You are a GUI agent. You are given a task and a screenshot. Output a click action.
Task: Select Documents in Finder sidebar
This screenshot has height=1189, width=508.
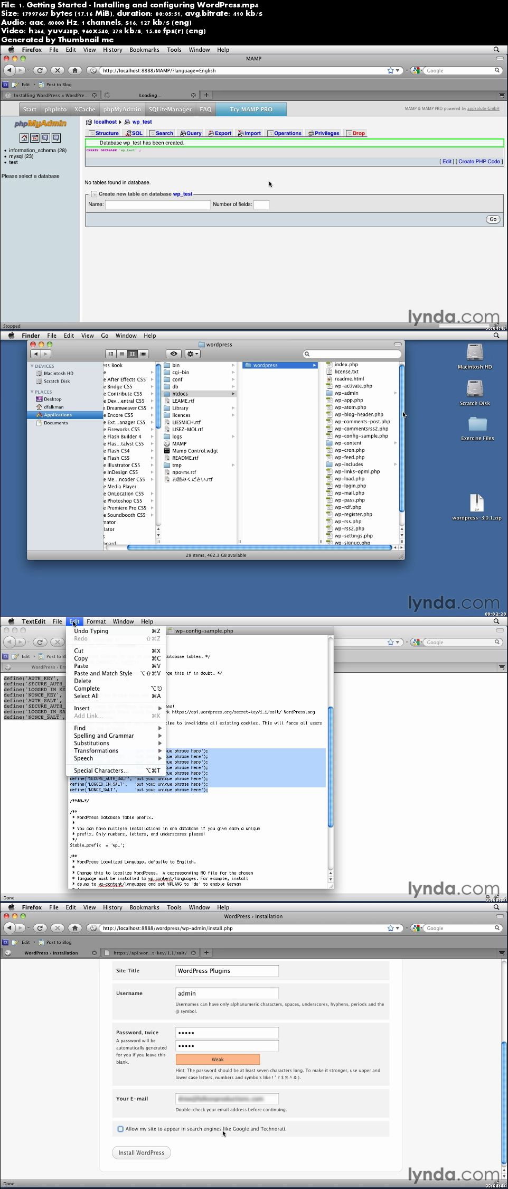coord(55,423)
